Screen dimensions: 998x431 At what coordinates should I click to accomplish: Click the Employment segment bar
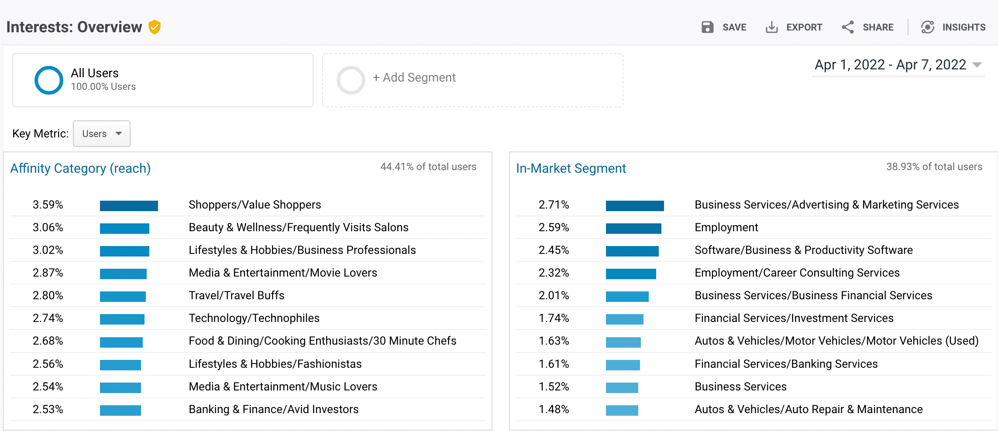coord(633,228)
